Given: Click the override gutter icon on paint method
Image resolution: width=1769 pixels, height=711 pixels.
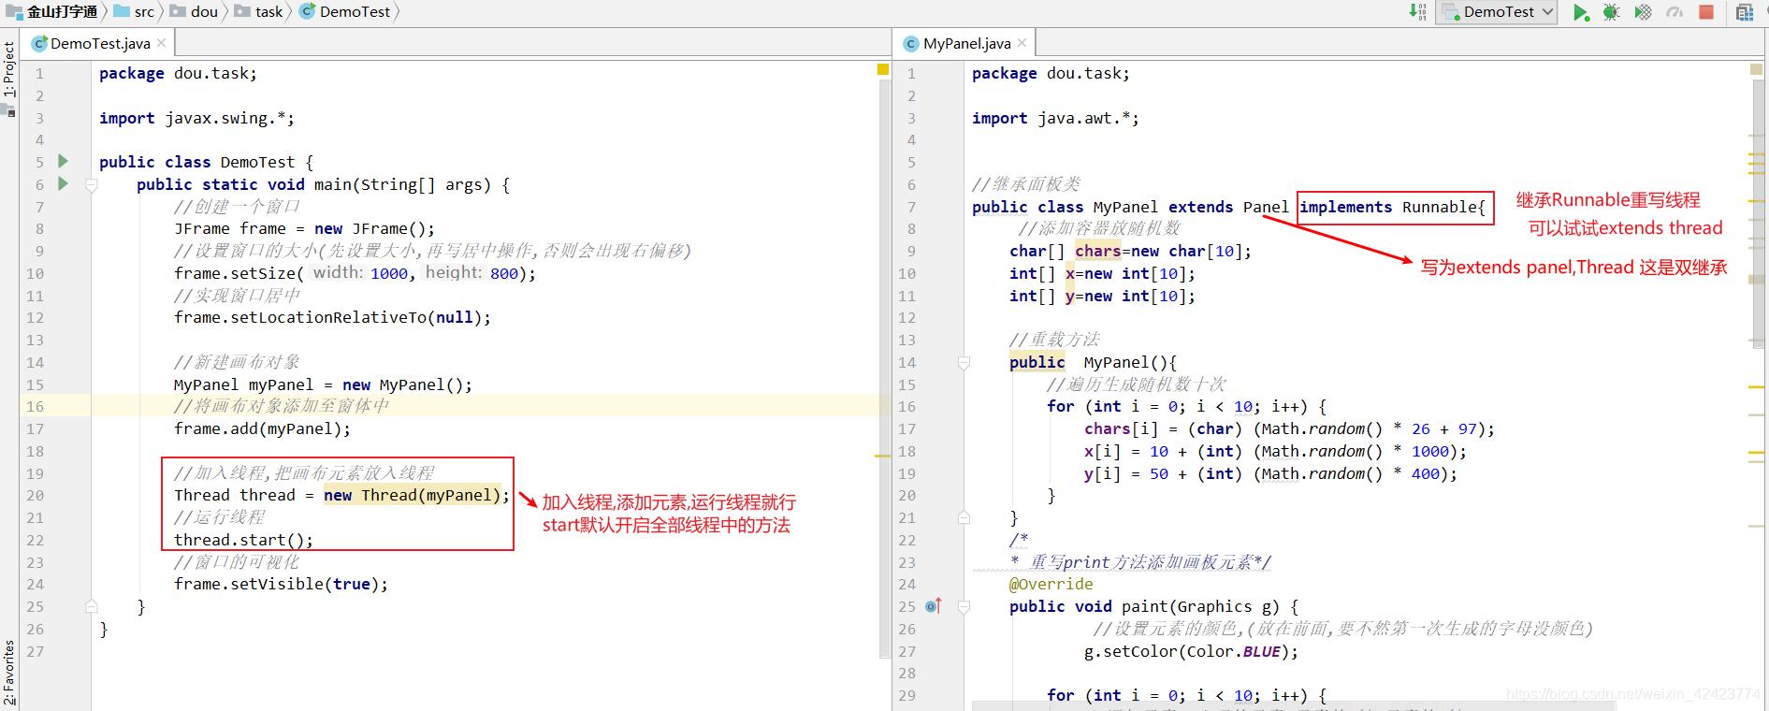Looking at the screenshot, I should click(933, 606).
